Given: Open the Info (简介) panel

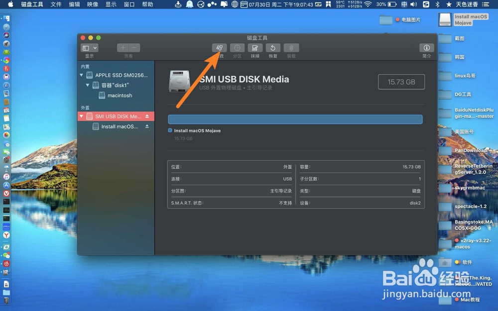Looking at the screenshot, I should click(x=427, y=48).
